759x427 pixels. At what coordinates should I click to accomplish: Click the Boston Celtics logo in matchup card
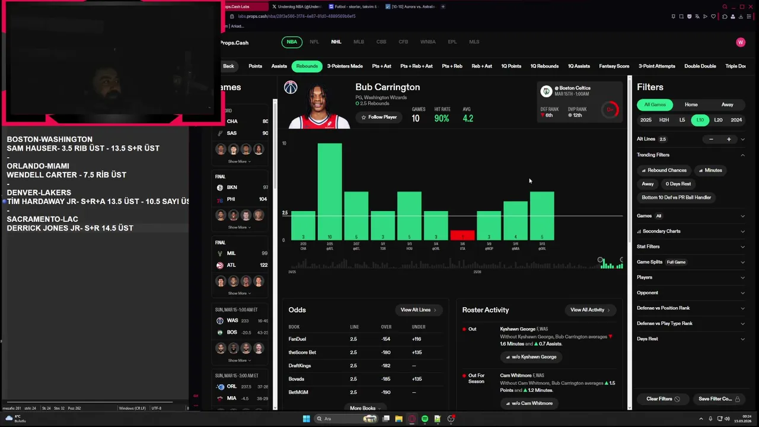click(546, 91)
